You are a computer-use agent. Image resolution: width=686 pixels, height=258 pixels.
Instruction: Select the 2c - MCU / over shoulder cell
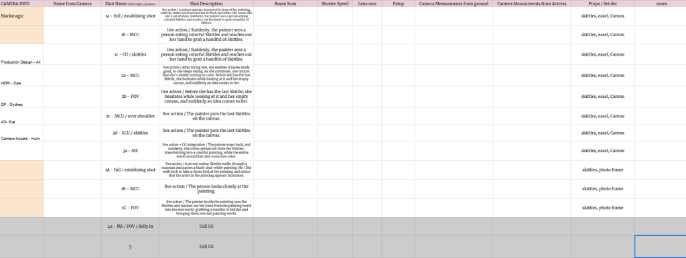pos(130,116)
